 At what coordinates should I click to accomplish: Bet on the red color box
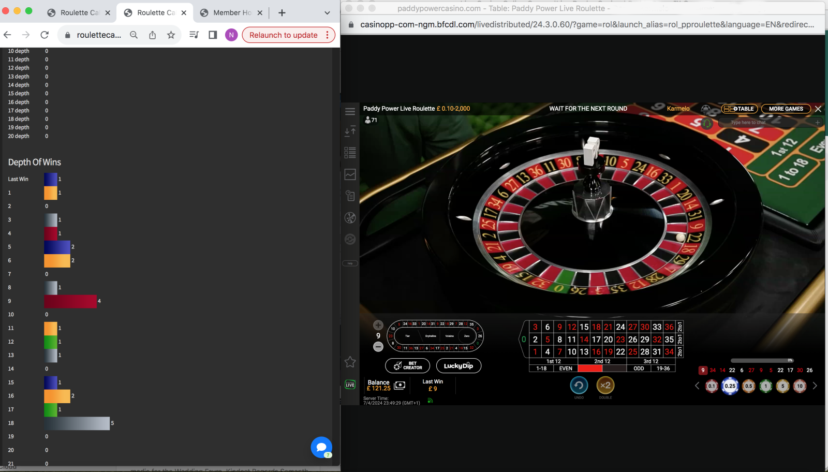589,368
